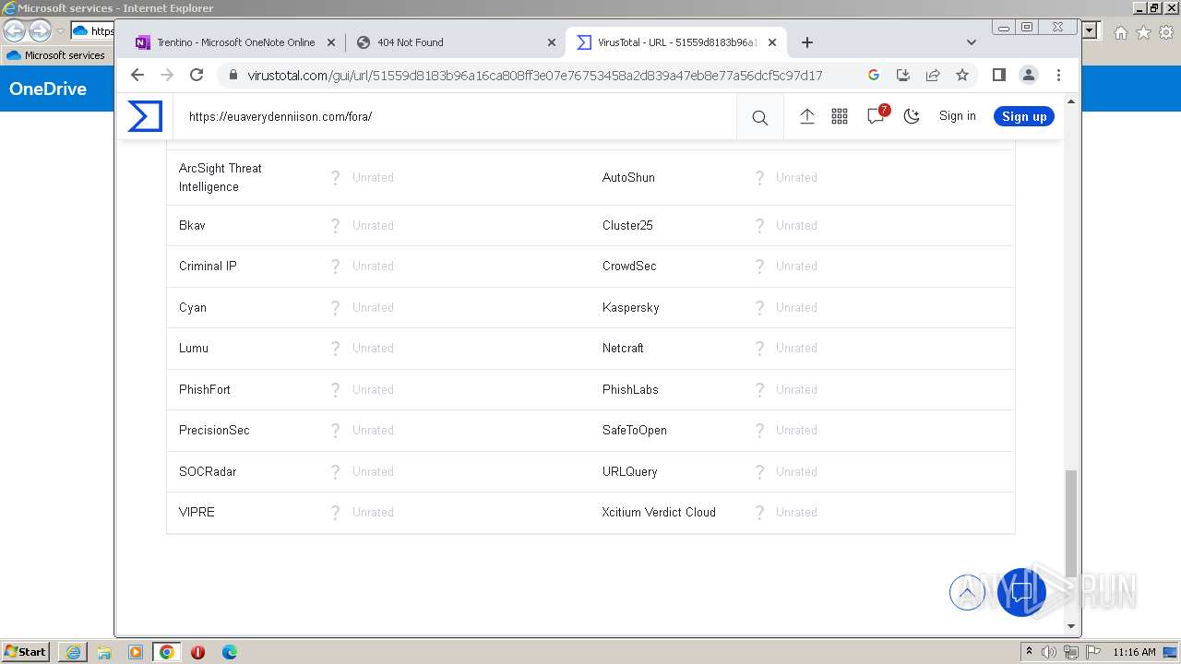Click the Opera taskbar icon
Screen dimensions: 1181x664
197,652
